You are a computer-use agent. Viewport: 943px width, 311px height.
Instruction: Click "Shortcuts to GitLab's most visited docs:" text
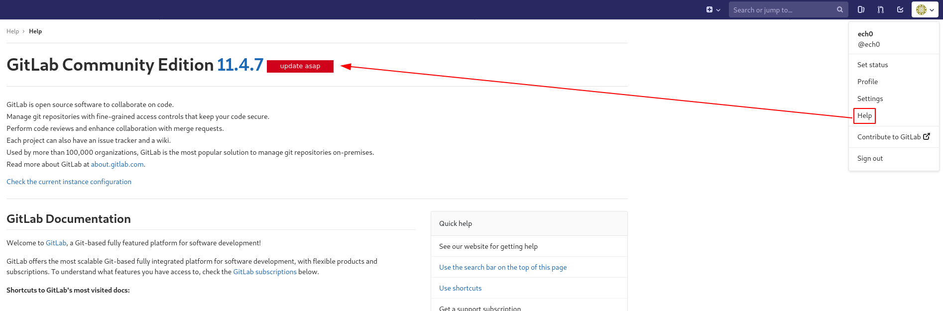tap(68, 290)
